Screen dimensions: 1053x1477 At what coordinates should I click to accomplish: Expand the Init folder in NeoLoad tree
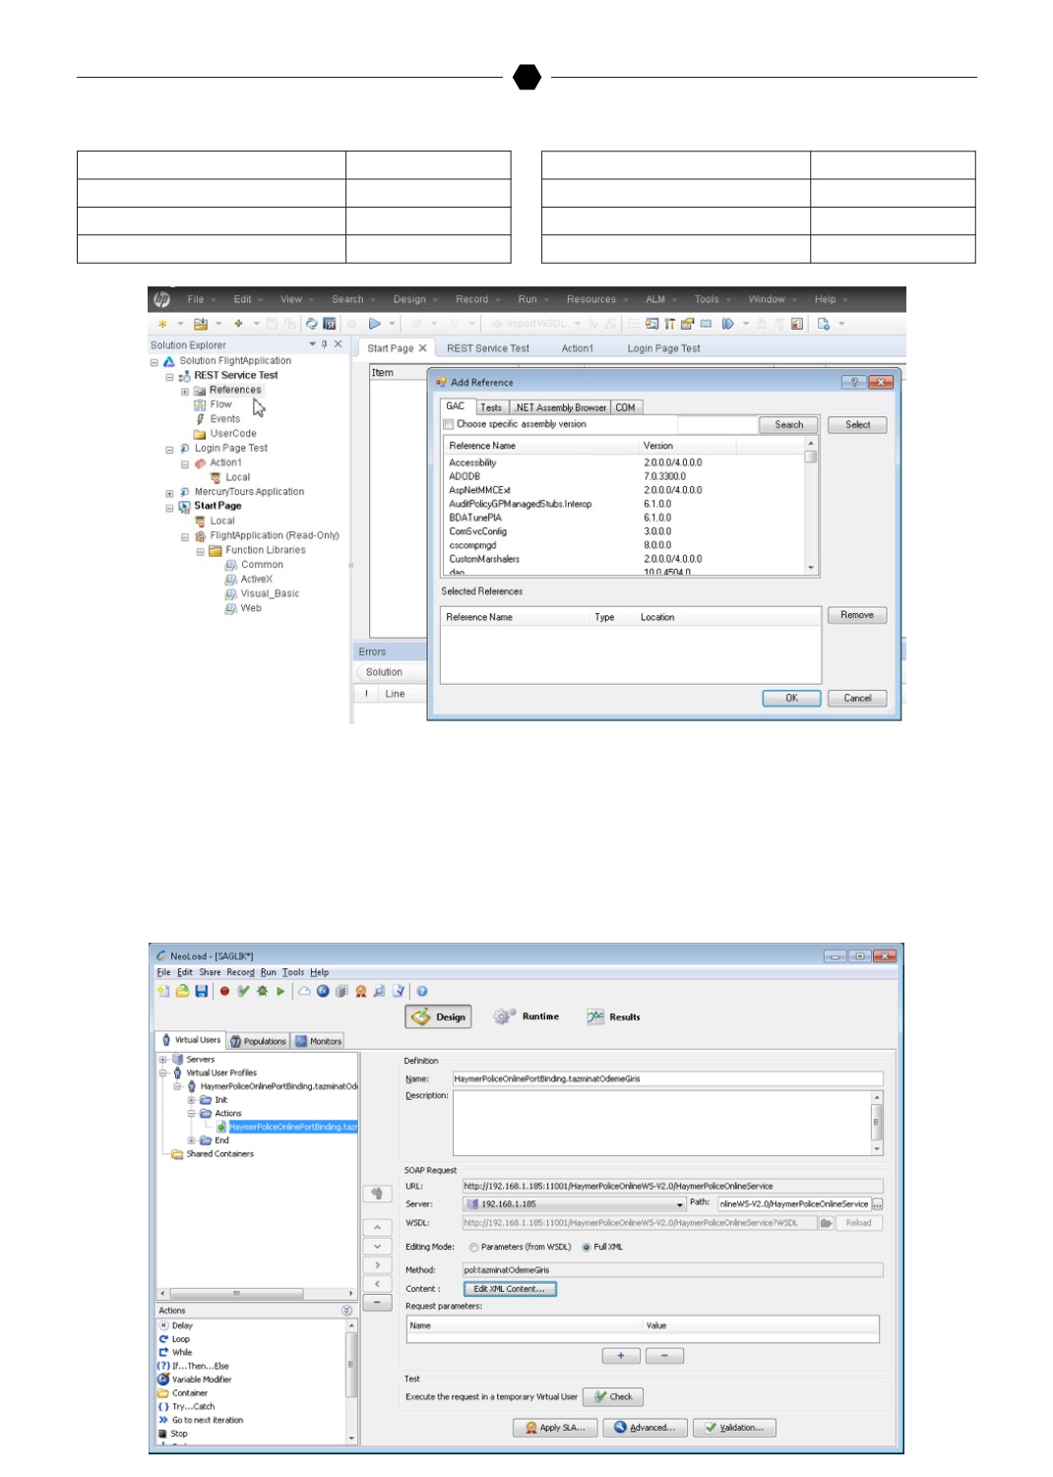click(191, 1100)
